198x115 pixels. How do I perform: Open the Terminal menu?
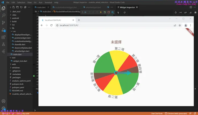point(48,2)
